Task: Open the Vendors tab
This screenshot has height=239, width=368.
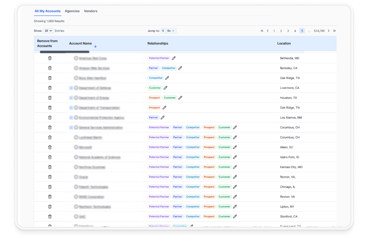Action: coord(91,11)
